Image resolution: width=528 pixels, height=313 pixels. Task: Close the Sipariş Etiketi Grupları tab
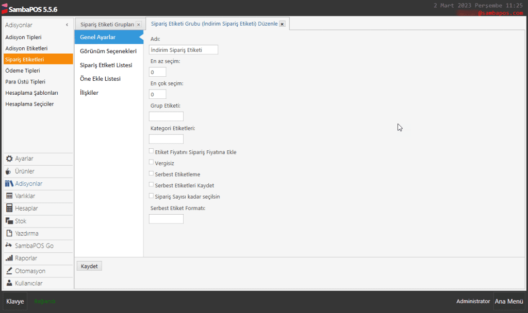pos(138,24)
